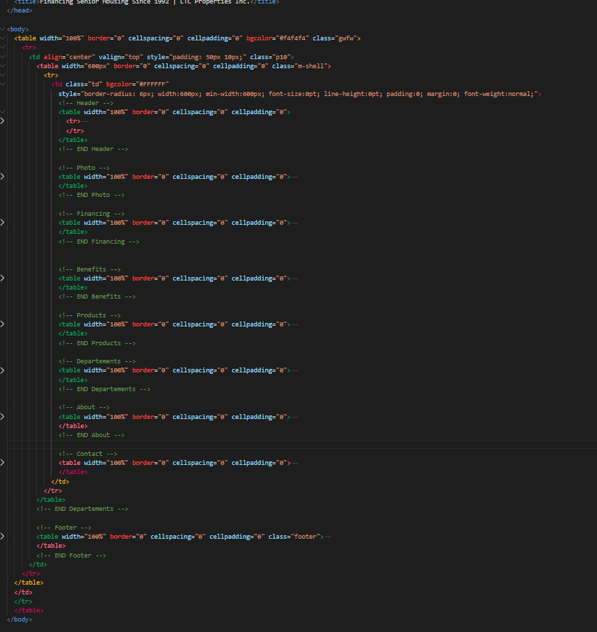Screen dimensions: 597x632
Task: Click the "line-height:0pt;" style text
Action: click(353, 94)
